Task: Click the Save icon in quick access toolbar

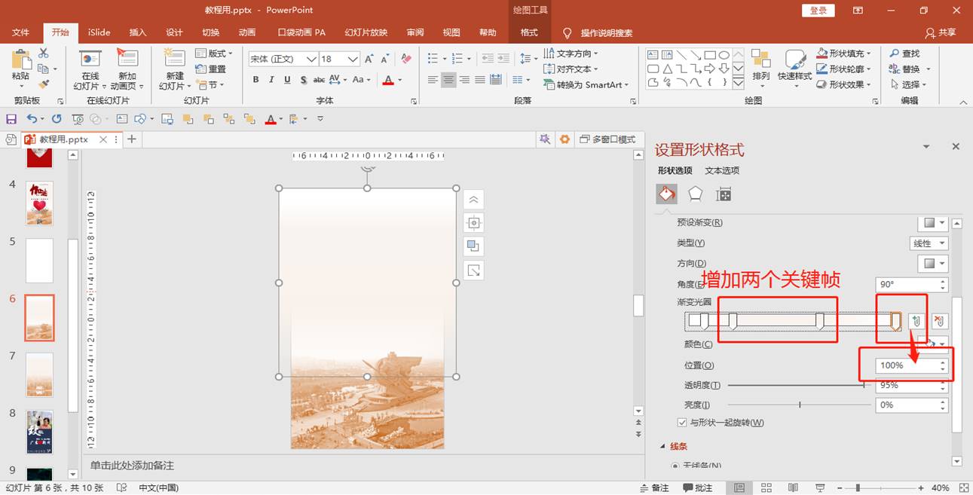Action: (x=11, y=119)
